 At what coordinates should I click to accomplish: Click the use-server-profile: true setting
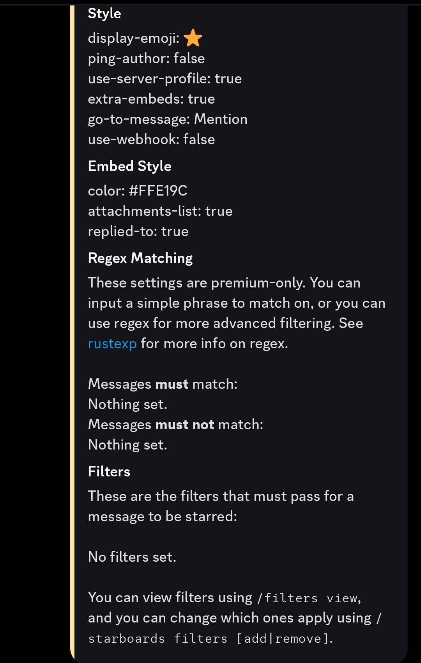pyautogui.click(x=165, y=79)
